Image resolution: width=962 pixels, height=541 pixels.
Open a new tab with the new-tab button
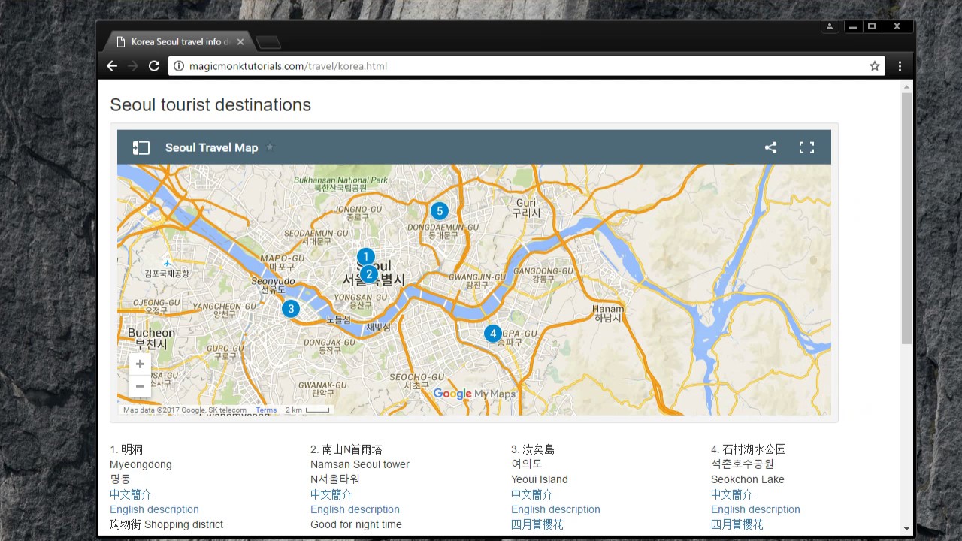268,42
